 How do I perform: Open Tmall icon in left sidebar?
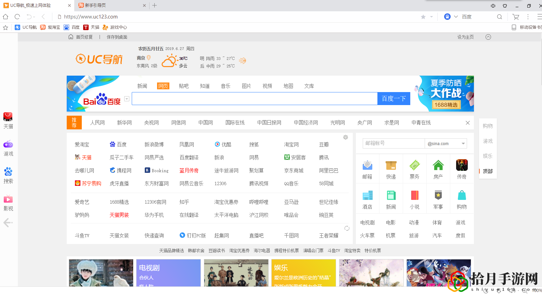8,117
